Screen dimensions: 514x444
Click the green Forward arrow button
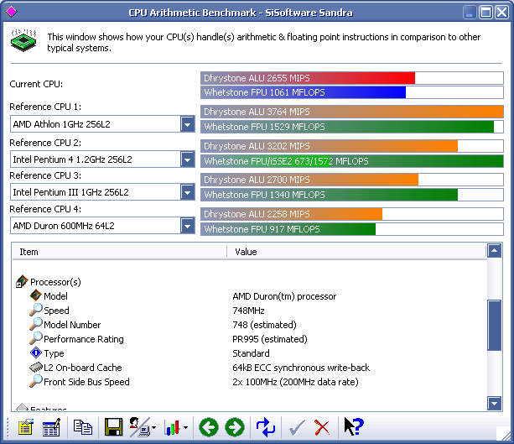point(235,427)
